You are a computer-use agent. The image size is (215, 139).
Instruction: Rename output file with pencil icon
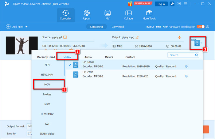click(137, 37)
